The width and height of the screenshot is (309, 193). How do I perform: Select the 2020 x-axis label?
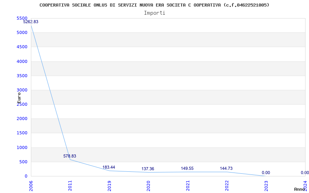coord(148,186)
